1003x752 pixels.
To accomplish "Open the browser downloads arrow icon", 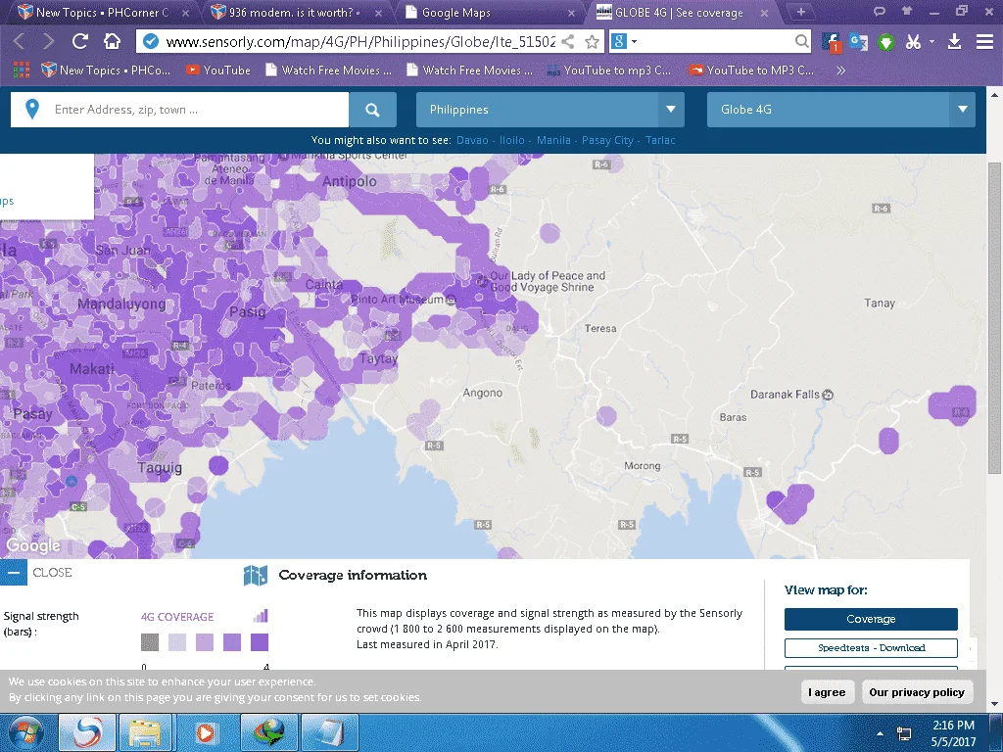I will point(954,42).
